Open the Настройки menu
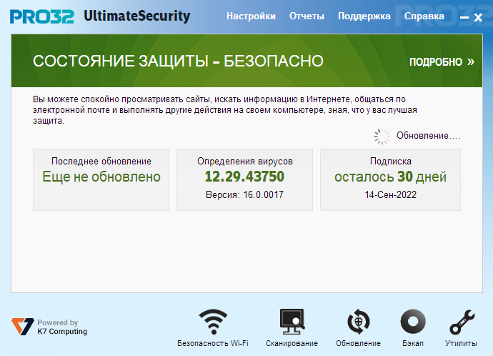 point(251,16)
